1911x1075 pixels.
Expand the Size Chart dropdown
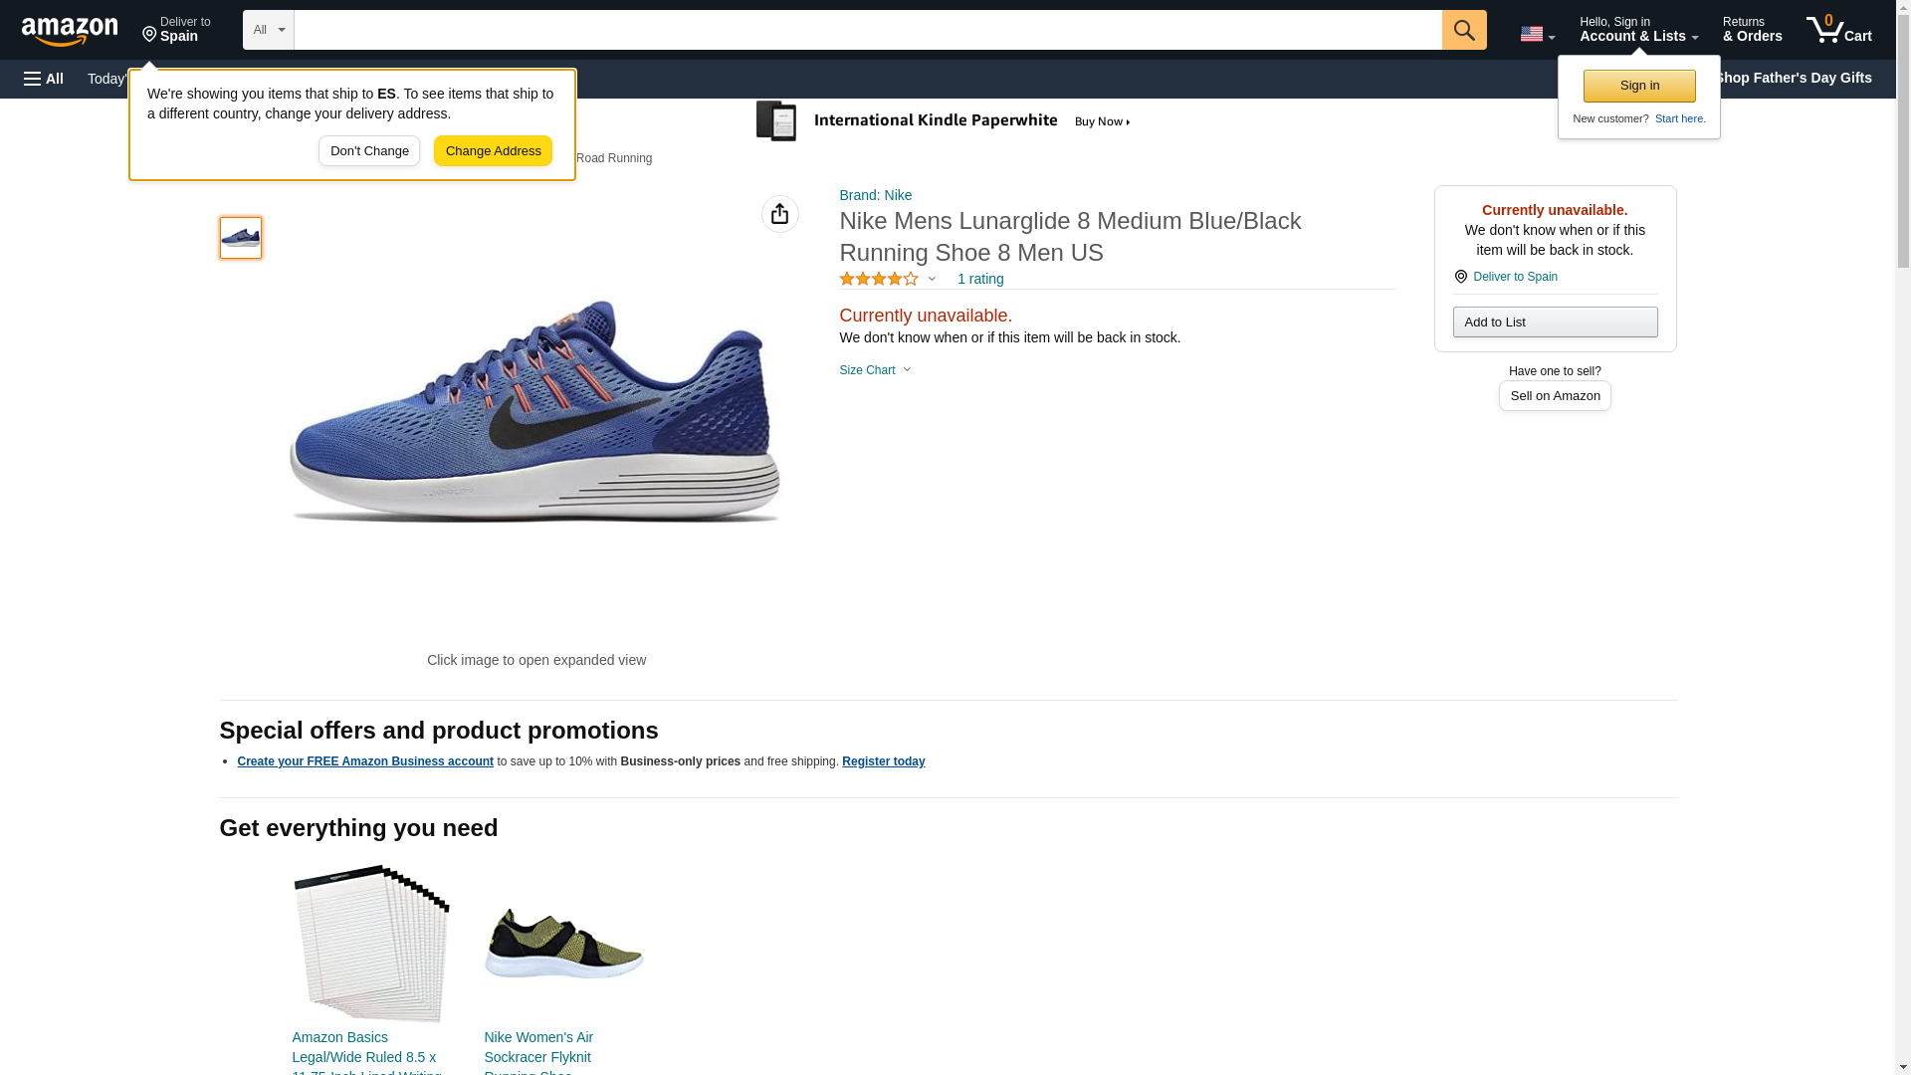(x=875, y=370)
